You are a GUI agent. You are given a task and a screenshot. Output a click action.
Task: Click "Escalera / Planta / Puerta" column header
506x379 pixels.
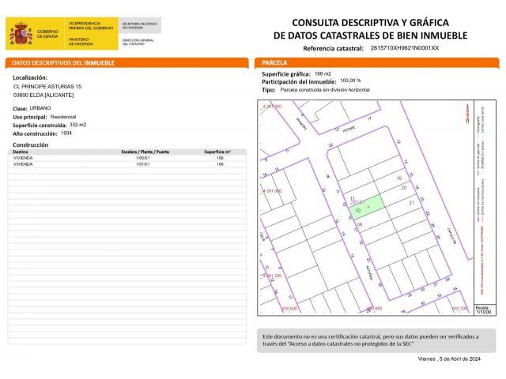point(145,152)
